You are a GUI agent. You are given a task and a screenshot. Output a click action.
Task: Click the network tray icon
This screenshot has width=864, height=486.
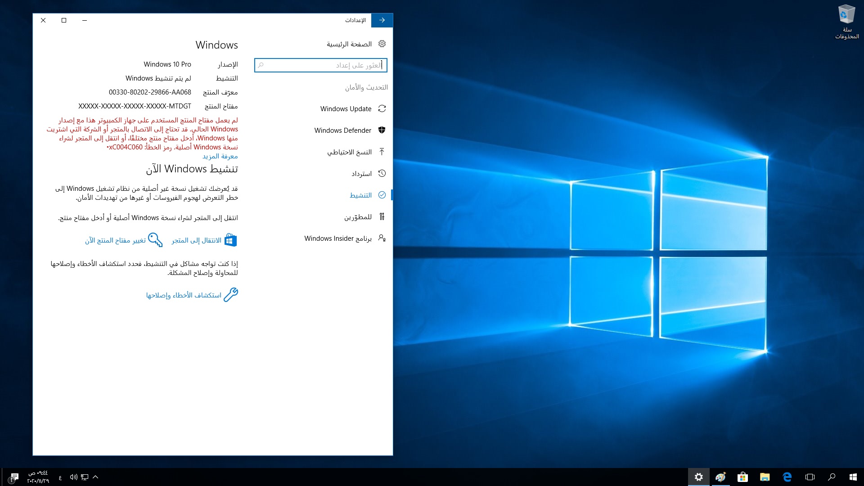pyautogui.click(x=85, y=477)
